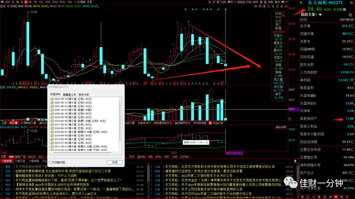Screen dimensions: 355x199
Task: Select the 1分 minute period
Action: 35,2
